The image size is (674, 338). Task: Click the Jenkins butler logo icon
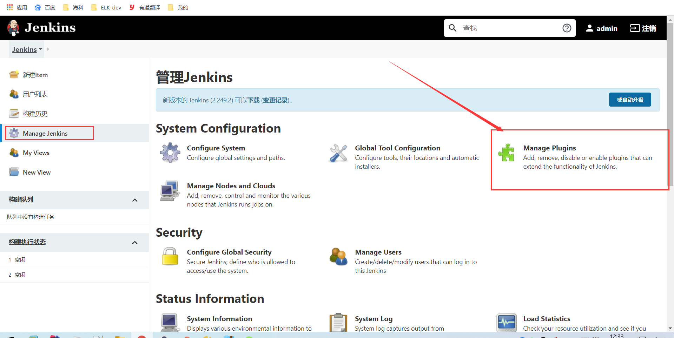[x=13, y=28]
